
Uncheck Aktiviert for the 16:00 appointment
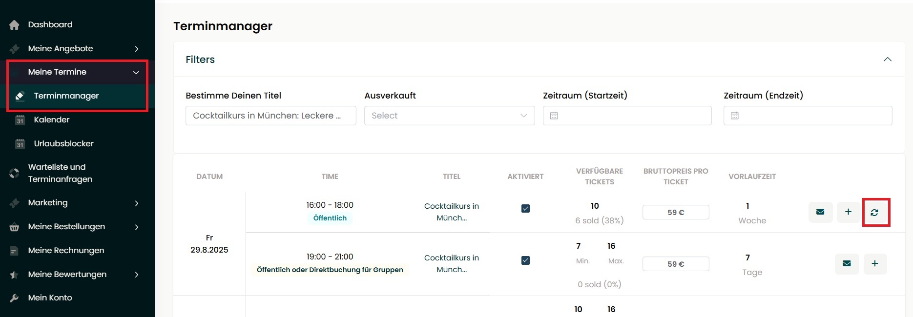[525, 209]
